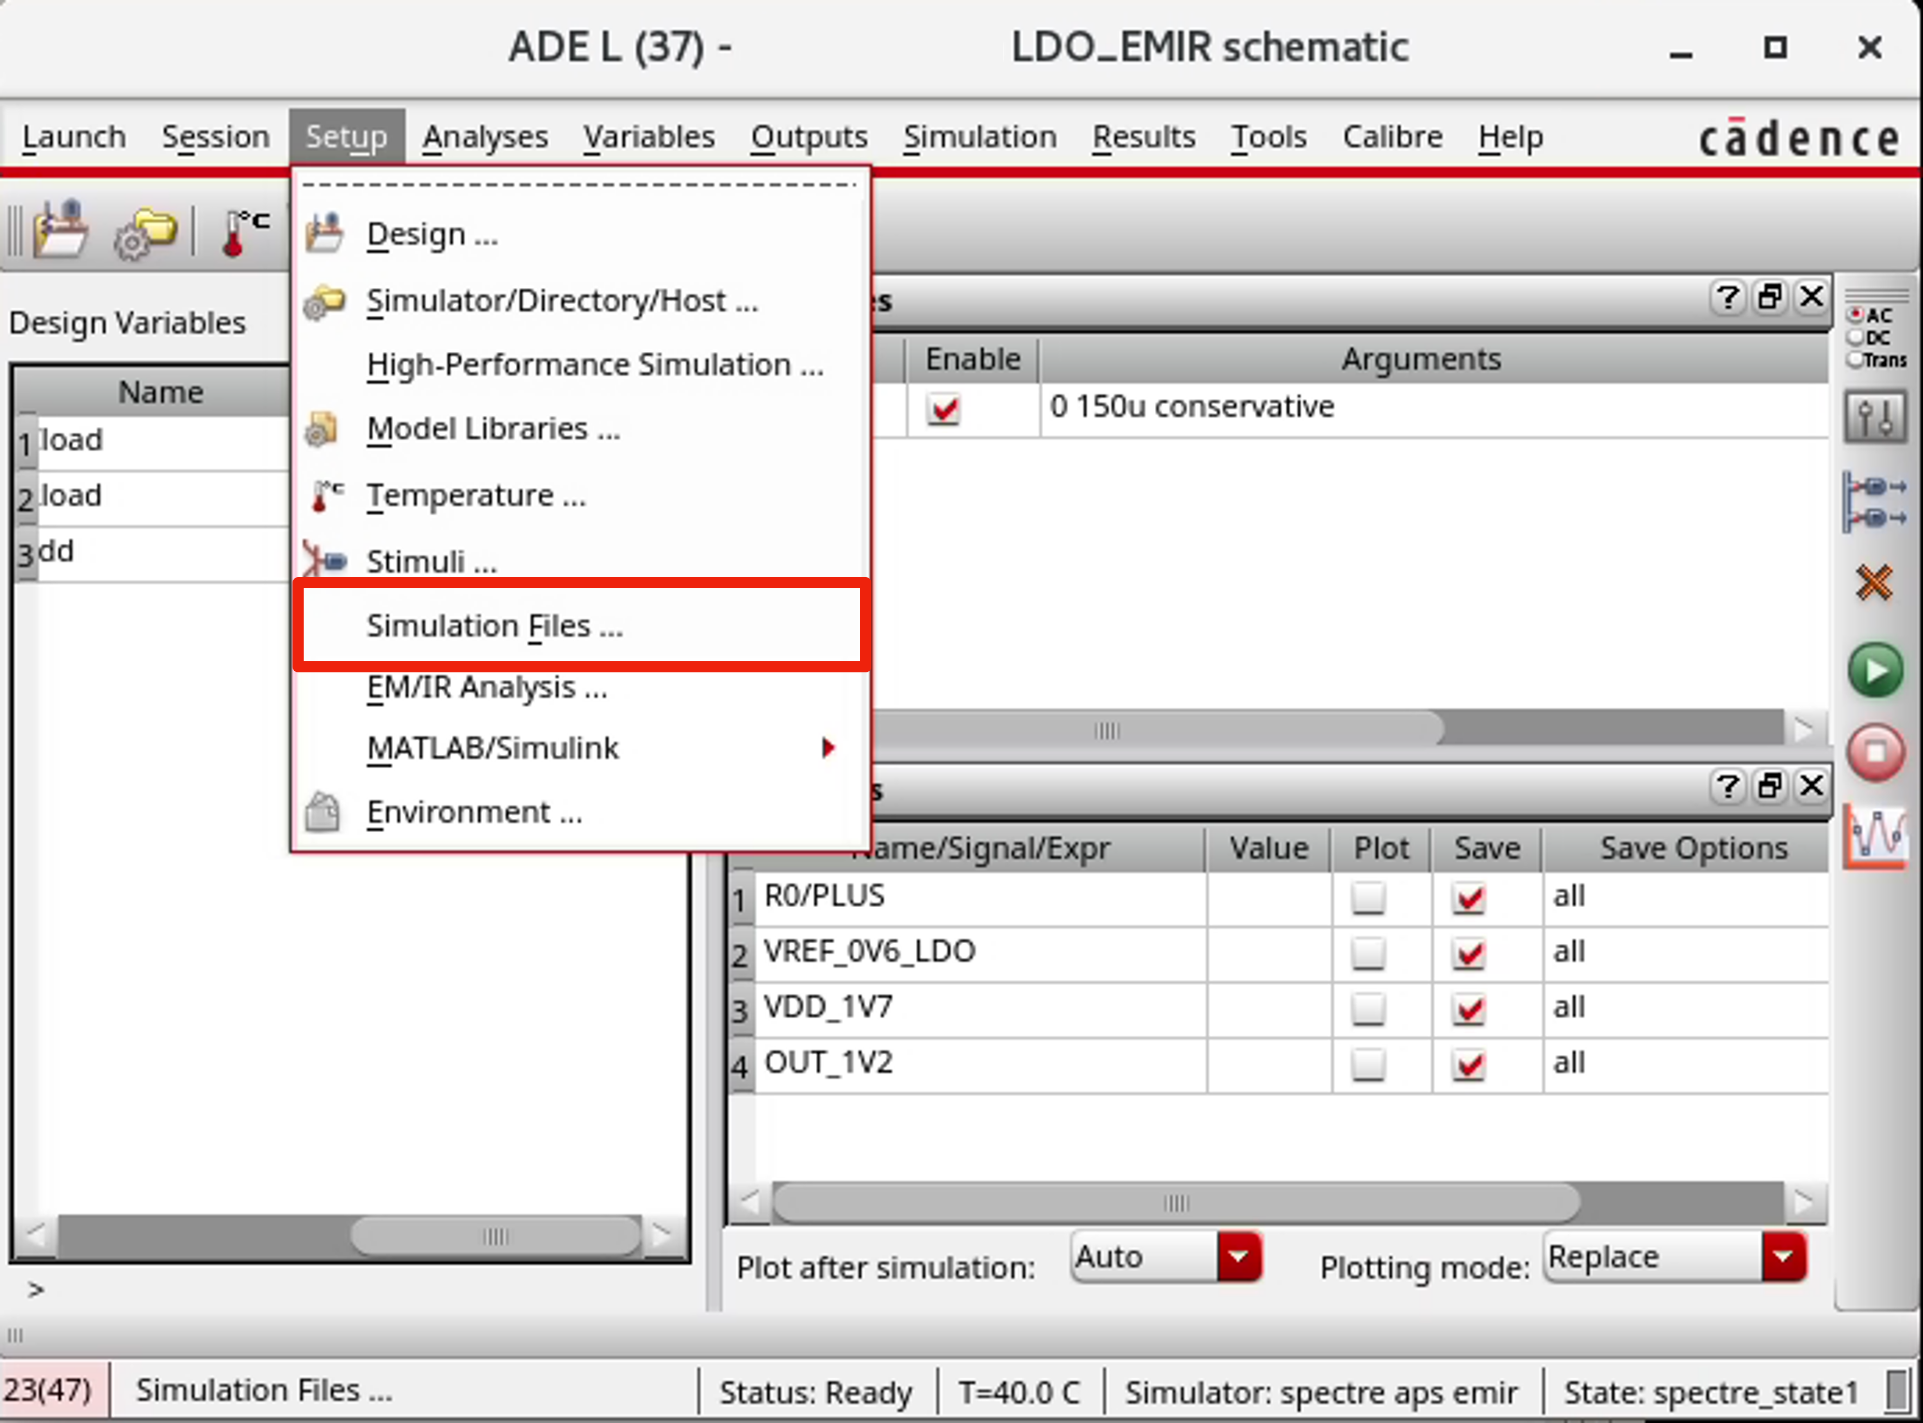
Task: Open parametric tools via the sliders icon
Action: click(x=1878, y=416)
